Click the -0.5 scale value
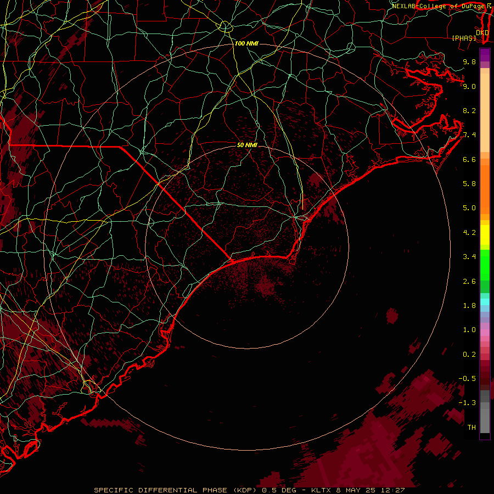Viewport: 494px width, 494px height. (x=467, y=379)
